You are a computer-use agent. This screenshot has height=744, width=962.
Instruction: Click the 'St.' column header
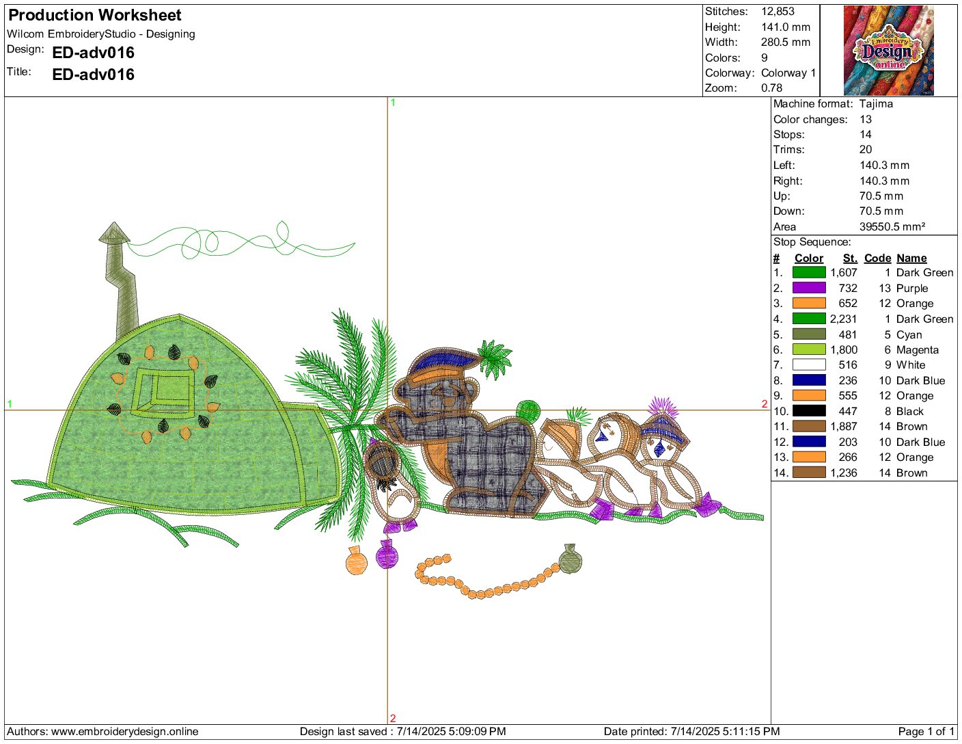coord(850,258)
